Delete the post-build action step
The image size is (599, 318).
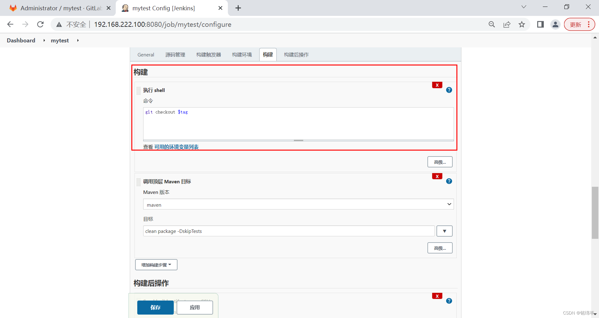click(x=437, y=296)
